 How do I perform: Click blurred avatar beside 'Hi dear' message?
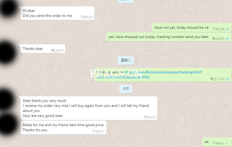(9, 8)
